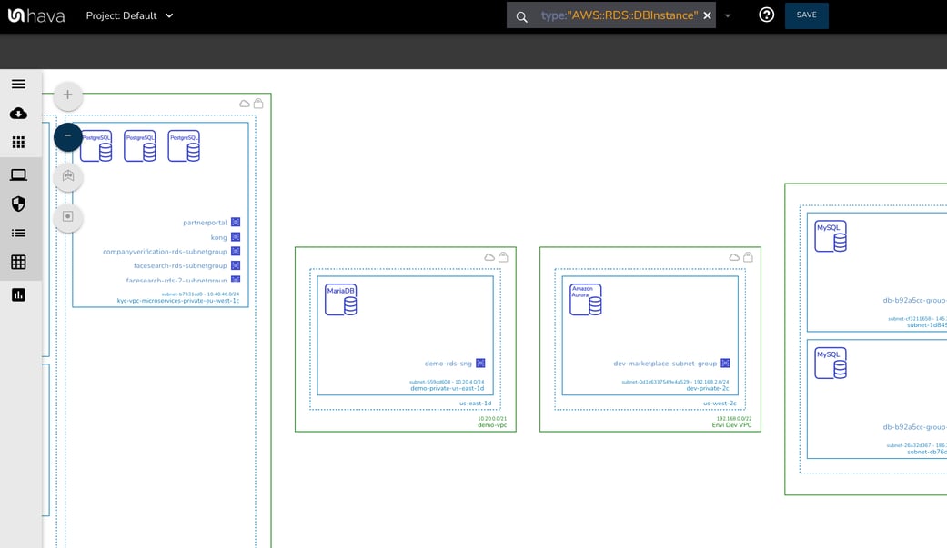Click the demo-private-us-east-1d subnet label

[x=447, y=388]
